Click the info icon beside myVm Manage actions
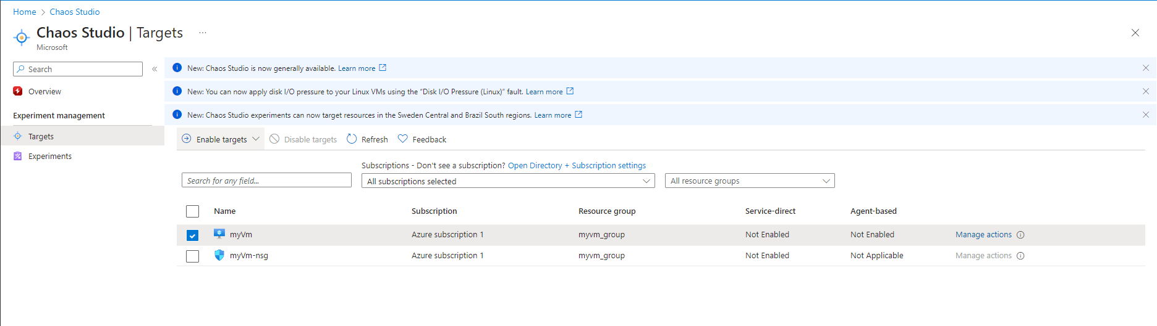 click(1020, 235)
